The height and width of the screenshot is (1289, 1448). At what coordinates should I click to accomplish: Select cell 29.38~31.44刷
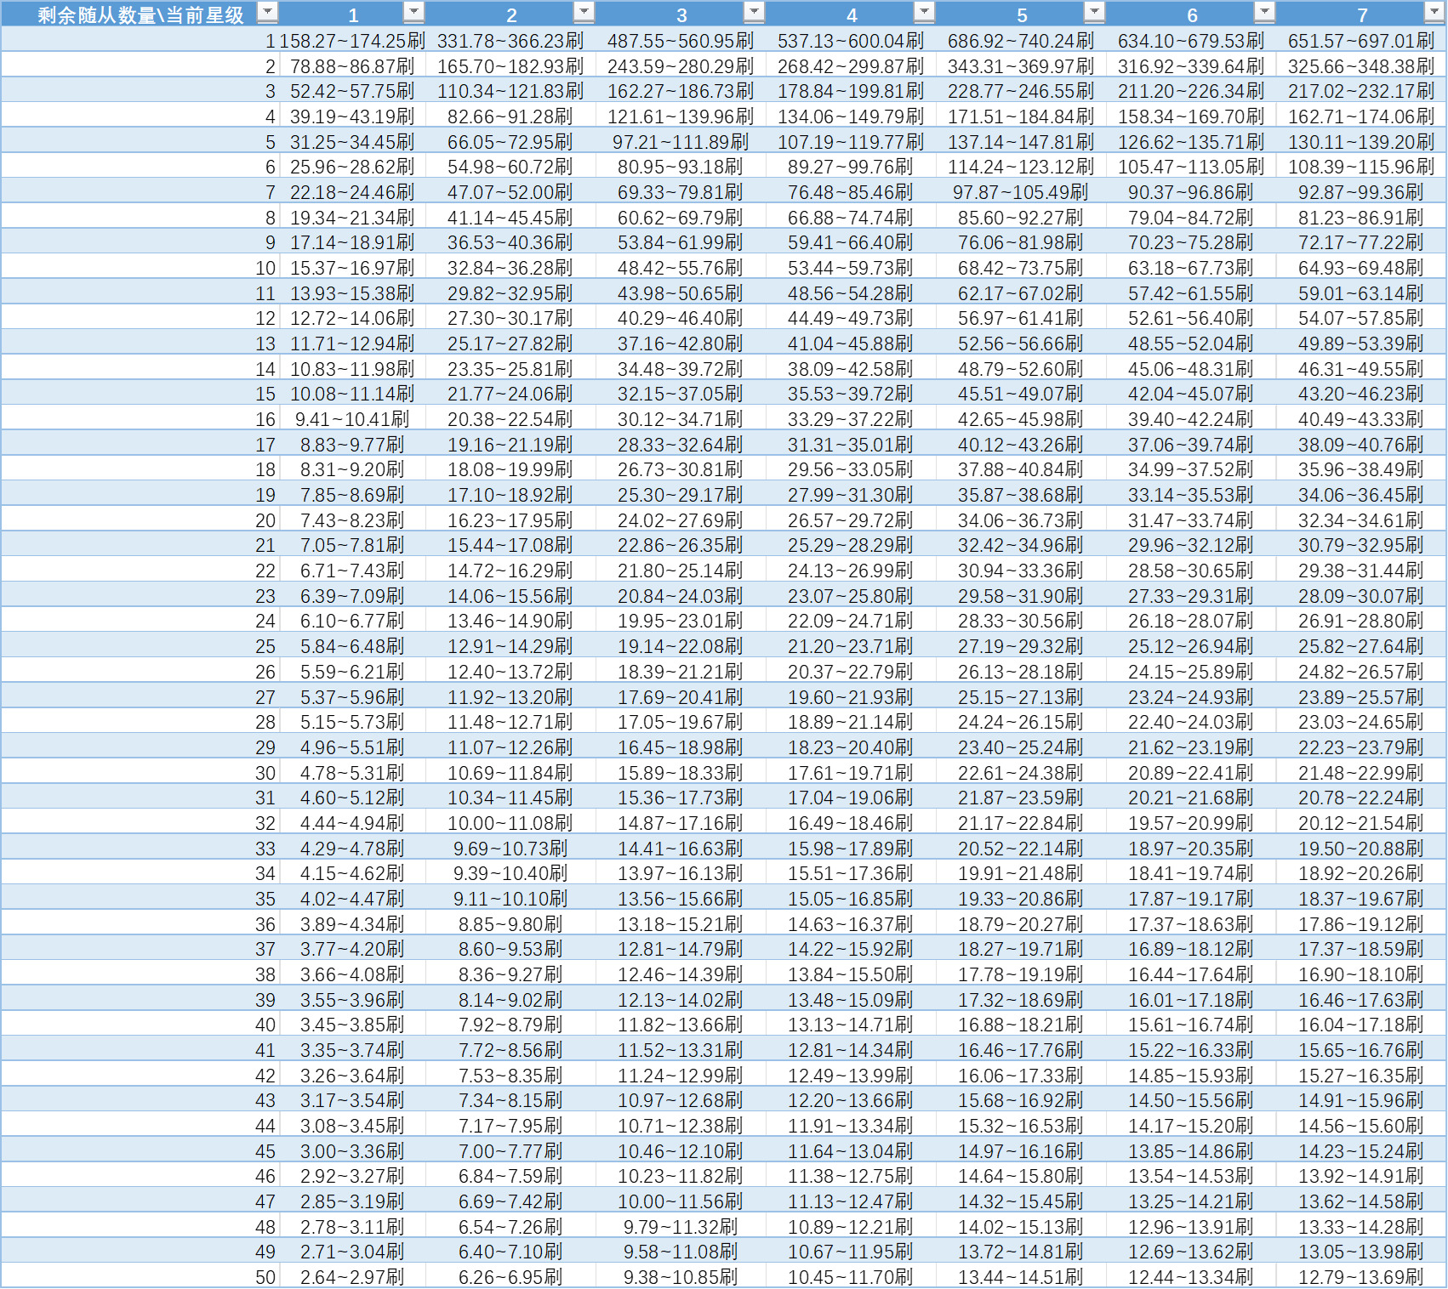click(x=1361, y=570)
